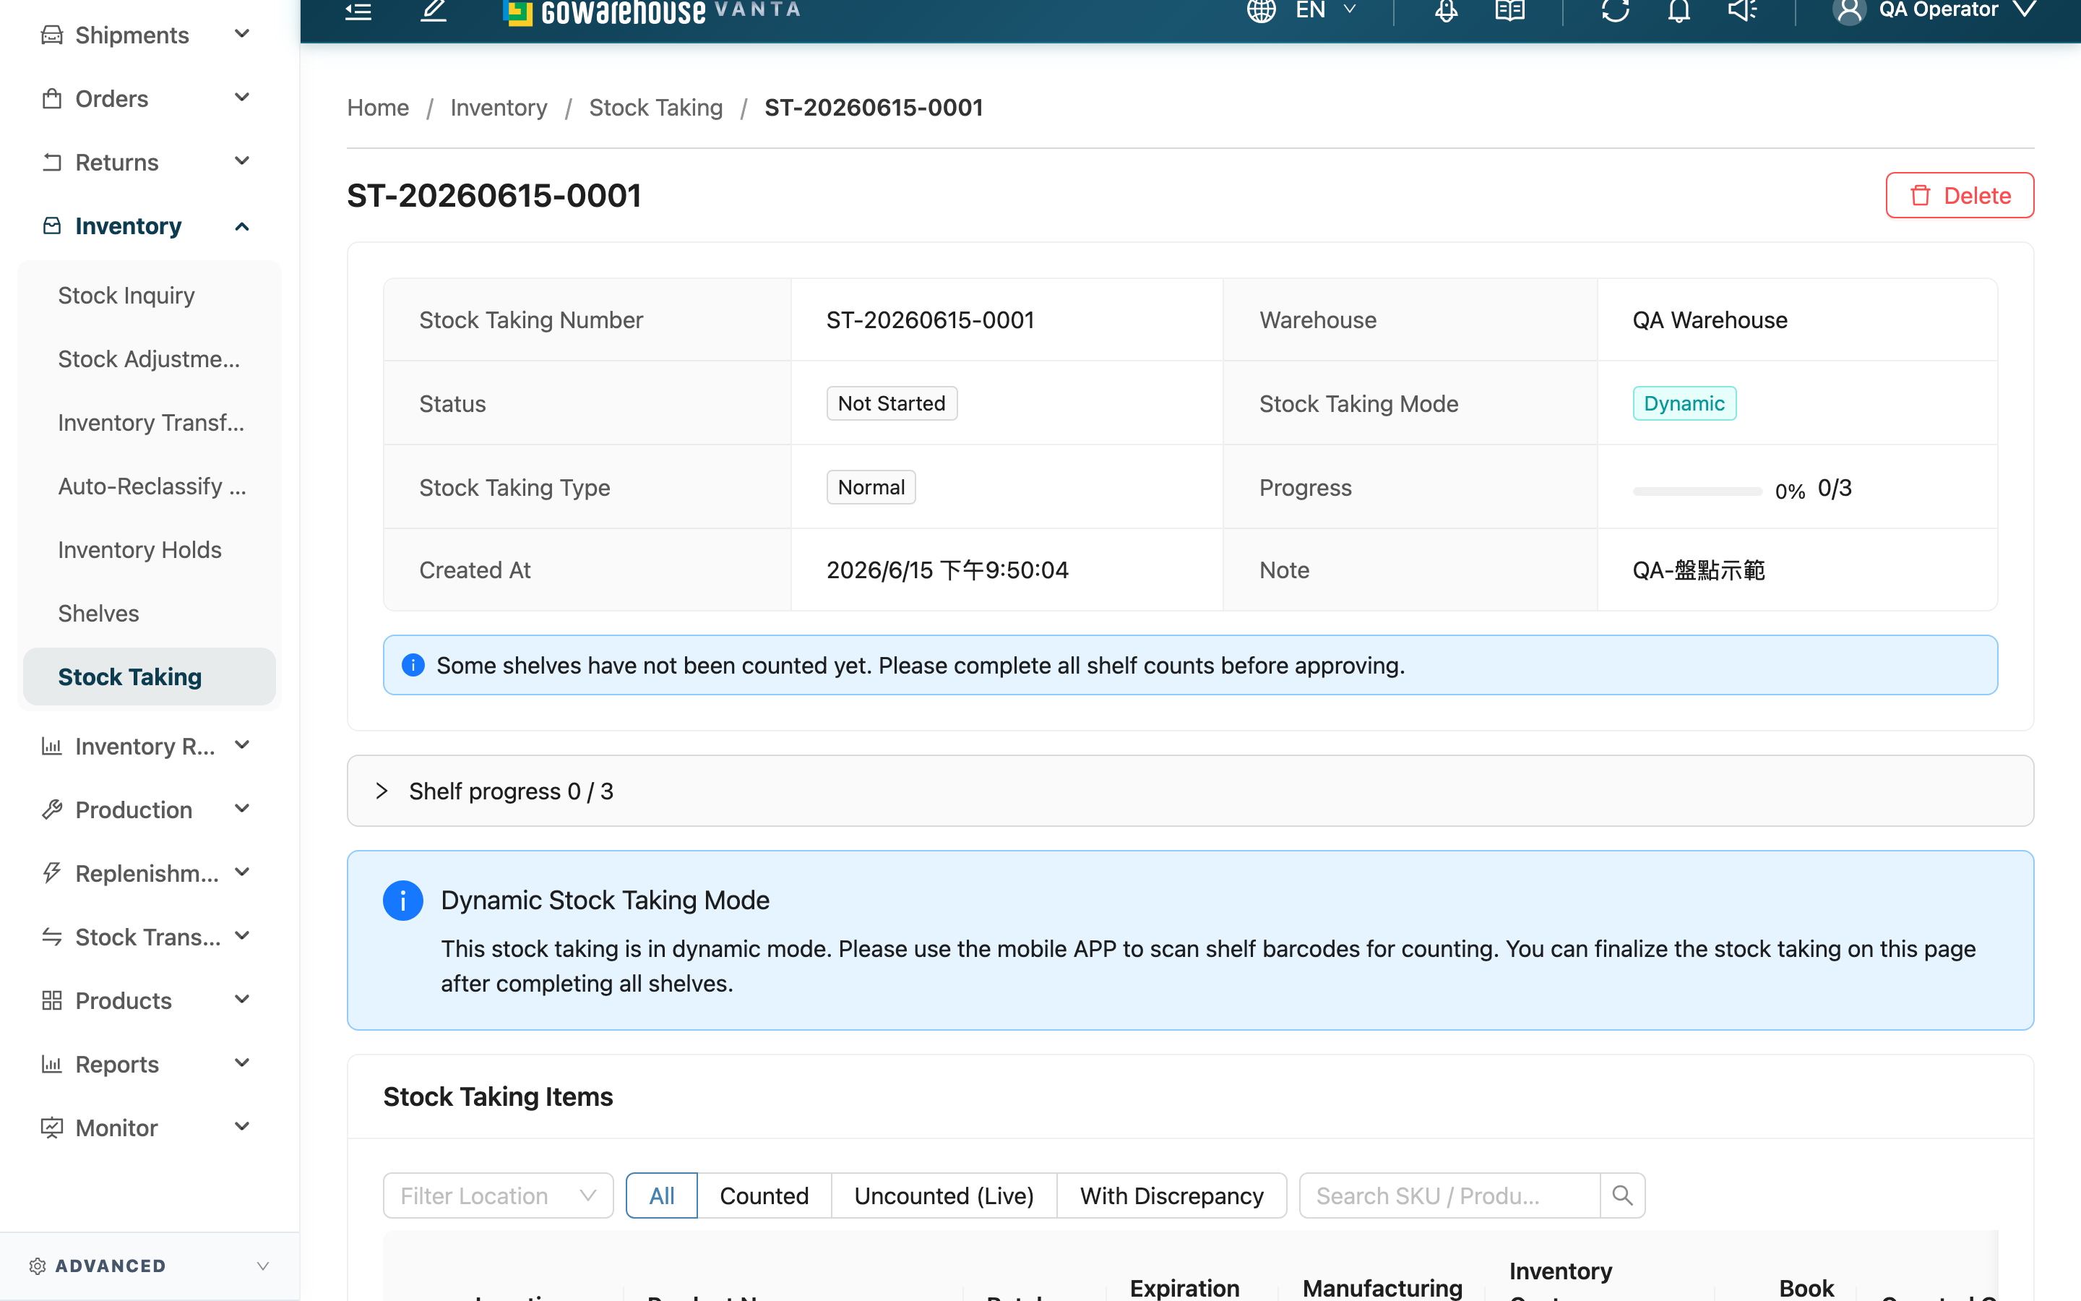
Task: Collapse the sidebar menu toggle icon
Action: pyautogui.click(x=358, y=10)
